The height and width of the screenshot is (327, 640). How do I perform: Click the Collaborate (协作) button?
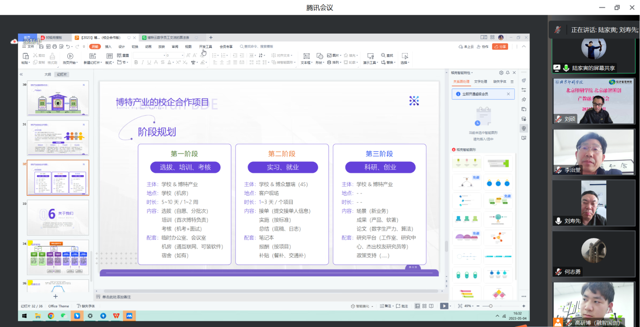(x=482, y=47)
